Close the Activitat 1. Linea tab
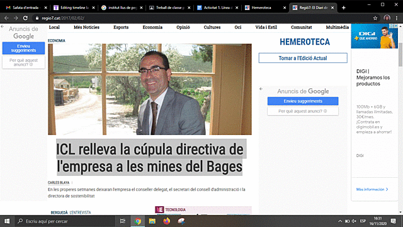The height and width of the screenshot is (227, 403). pyautogui.click(x=237, y=8)
